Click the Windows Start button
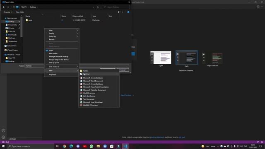The height and width of the screenshot is (149, 265). [3, 146]
